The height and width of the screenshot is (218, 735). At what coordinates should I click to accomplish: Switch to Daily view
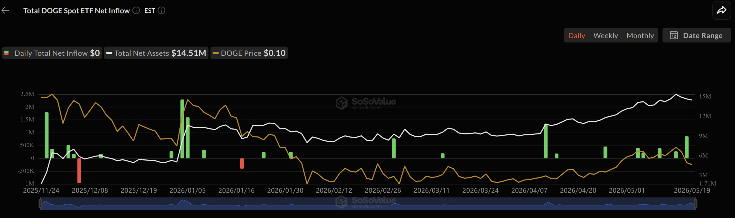click(x=577, y=36)
